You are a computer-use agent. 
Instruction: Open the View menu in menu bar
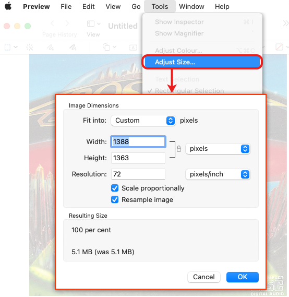(113, 7)
